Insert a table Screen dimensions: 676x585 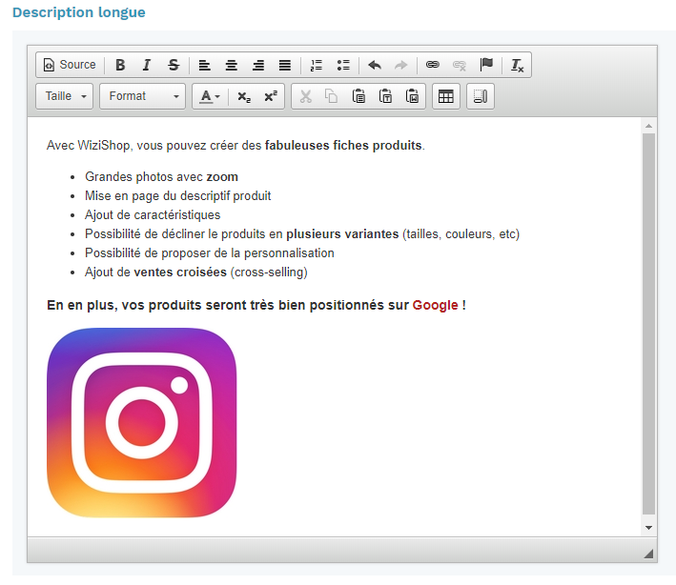(446, 96)
